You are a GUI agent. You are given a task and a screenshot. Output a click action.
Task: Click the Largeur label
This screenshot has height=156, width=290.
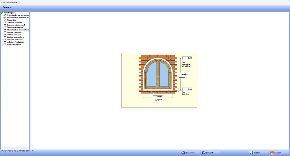[159, 100]
